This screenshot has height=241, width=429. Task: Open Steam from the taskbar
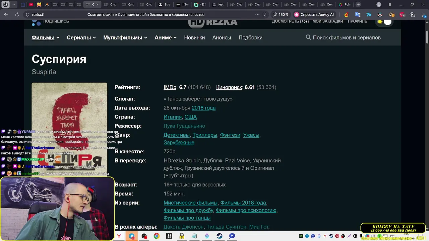pos(219,236)
